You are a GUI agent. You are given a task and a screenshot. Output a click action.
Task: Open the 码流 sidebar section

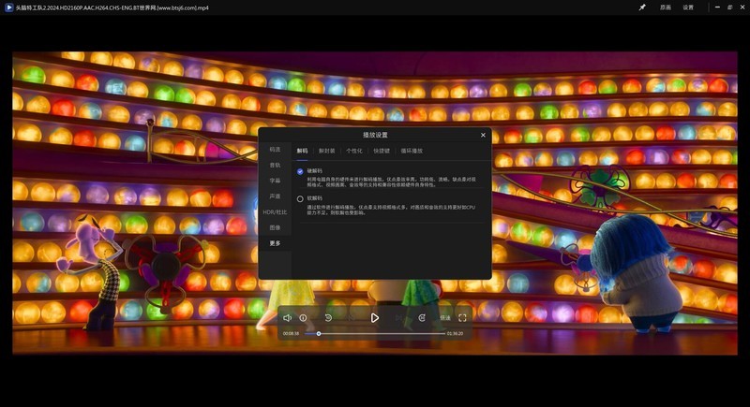(x=275, y=150)
